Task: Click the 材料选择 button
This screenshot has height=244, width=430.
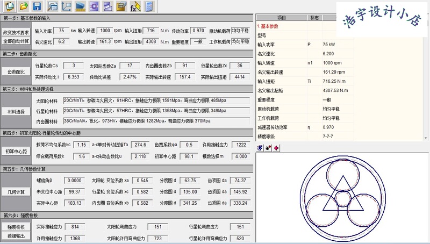Action: 16,112
